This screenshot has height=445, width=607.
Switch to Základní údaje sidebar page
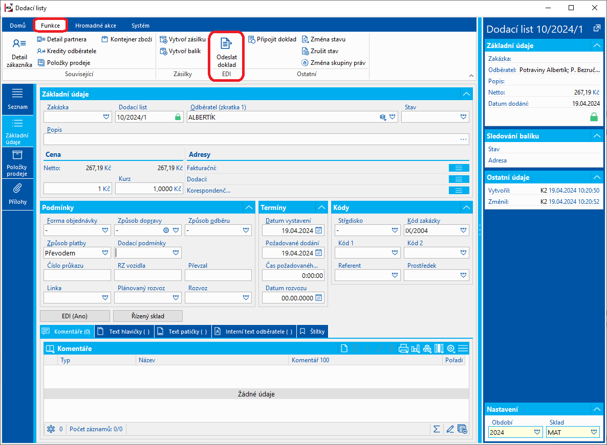click(17, 131)
